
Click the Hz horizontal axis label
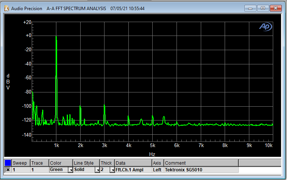[x=152, y=154]
